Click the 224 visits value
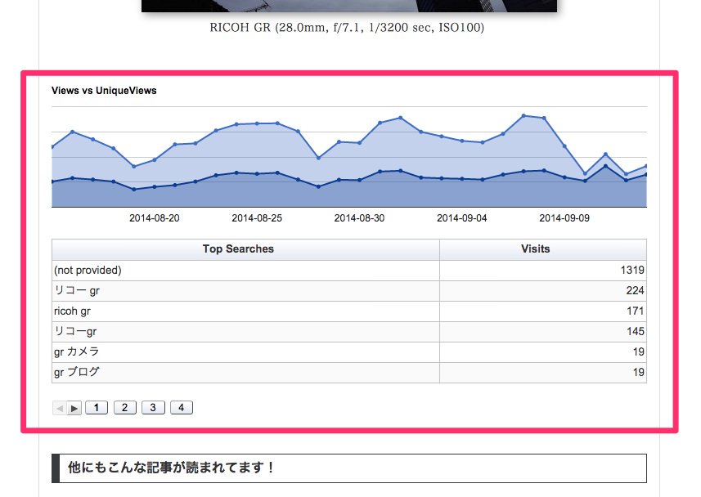Screen dimensions: 701x497 635,290
